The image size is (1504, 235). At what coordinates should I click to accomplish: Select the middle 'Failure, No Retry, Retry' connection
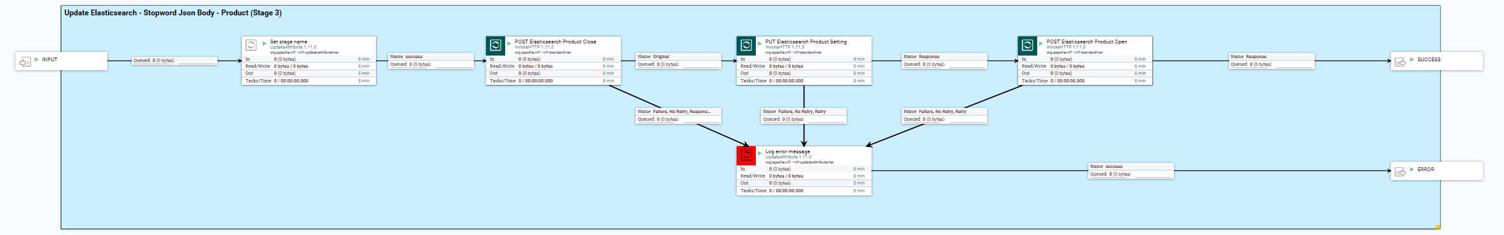[804, 116]
